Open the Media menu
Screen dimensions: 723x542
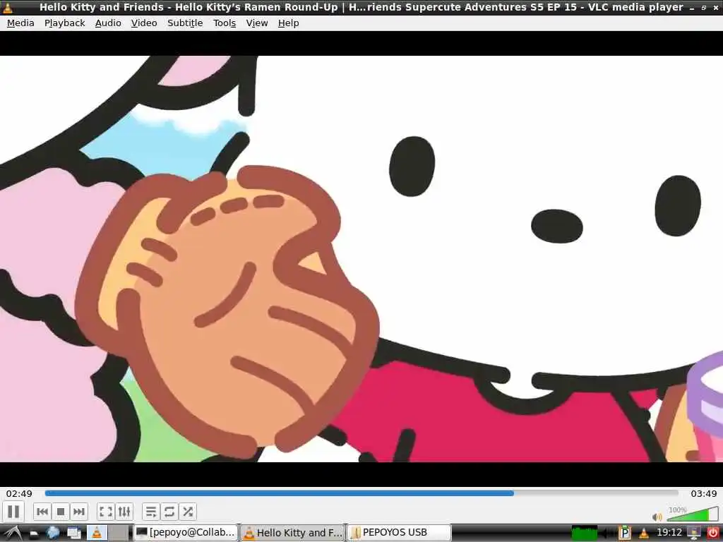coord(20,23)
